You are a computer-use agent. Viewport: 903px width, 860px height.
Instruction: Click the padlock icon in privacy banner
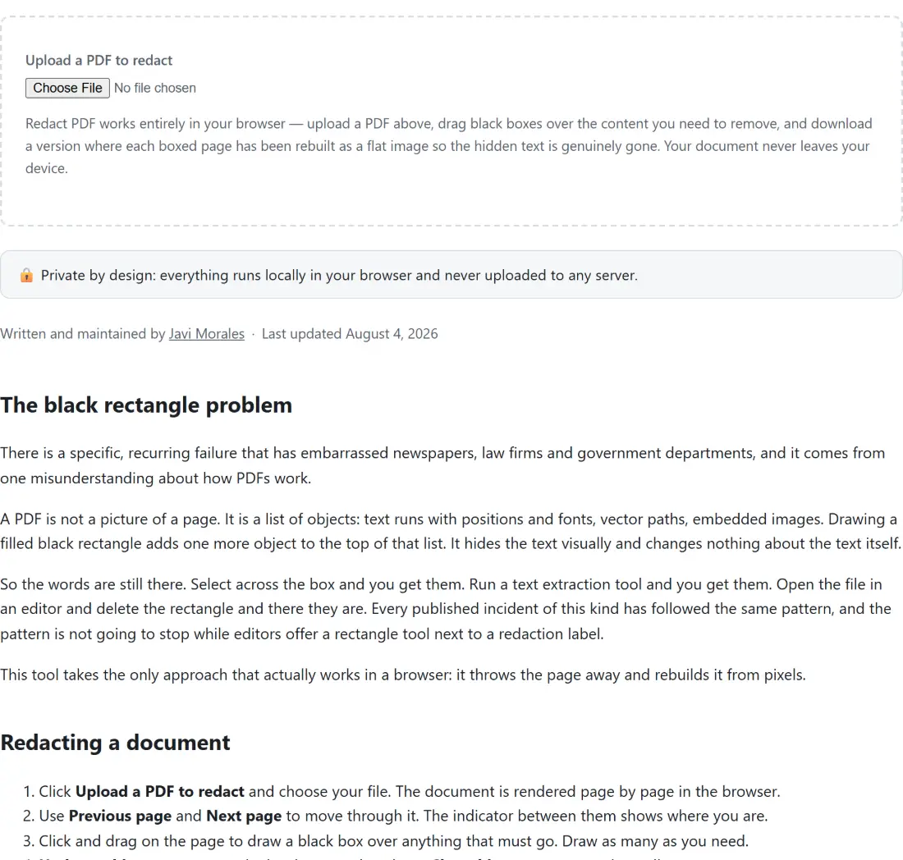26,275
